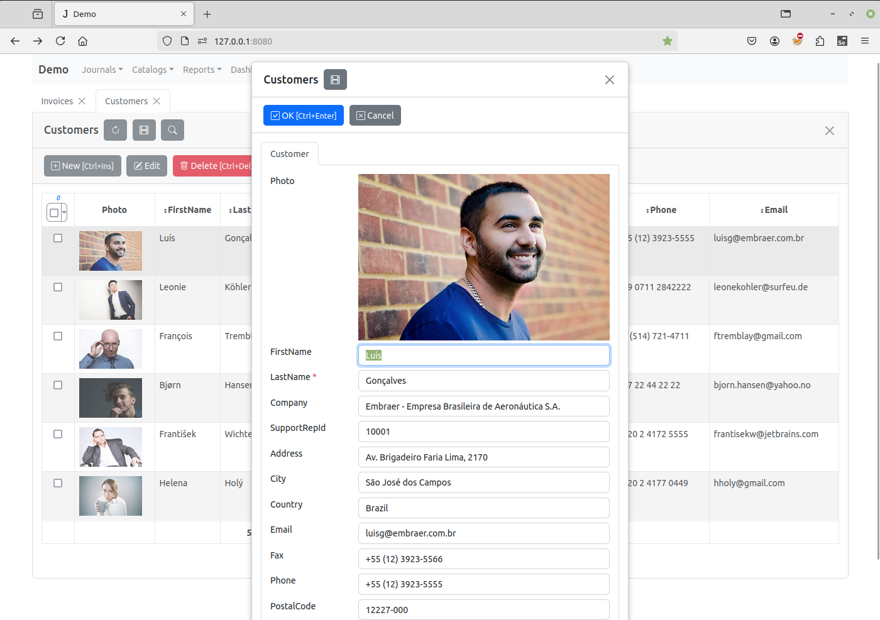880x620 pixels.
Task: Click the film icon in Customers dialog header
Action: tap(335, 80)
